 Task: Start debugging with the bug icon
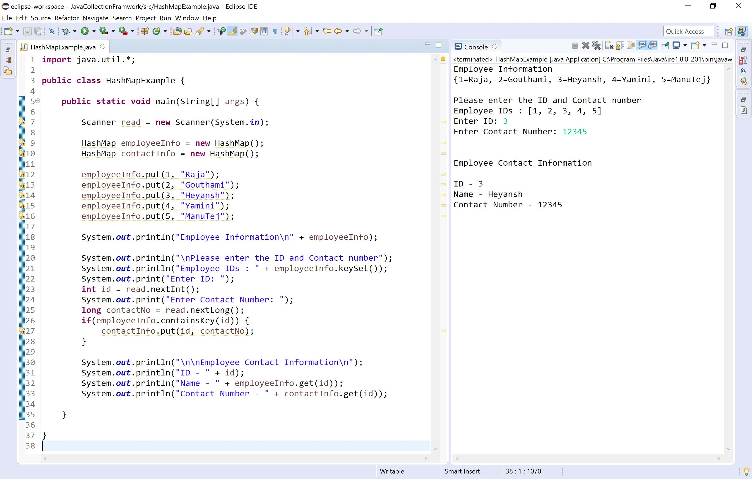66,31
